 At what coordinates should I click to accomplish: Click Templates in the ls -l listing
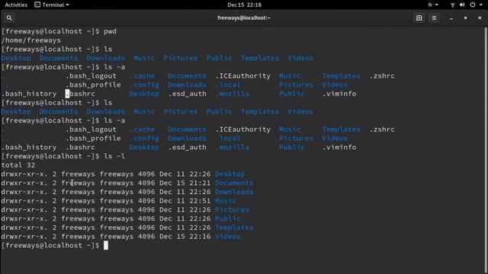click(x=234, y=228)
